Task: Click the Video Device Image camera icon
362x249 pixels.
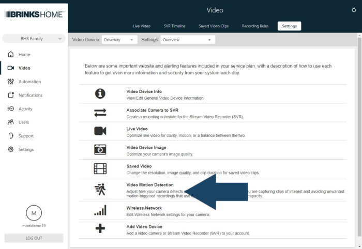Action: (x=100, y=150)
